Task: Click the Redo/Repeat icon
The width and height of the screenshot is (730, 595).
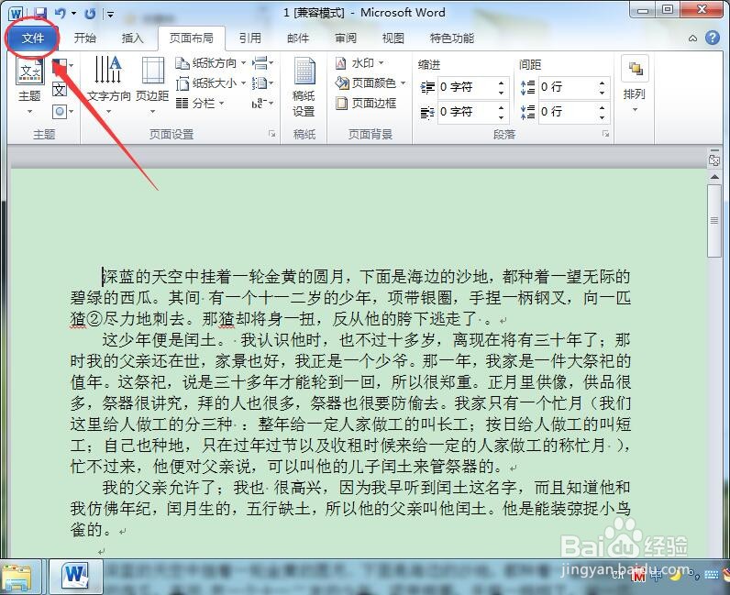Action: point(89,14)
